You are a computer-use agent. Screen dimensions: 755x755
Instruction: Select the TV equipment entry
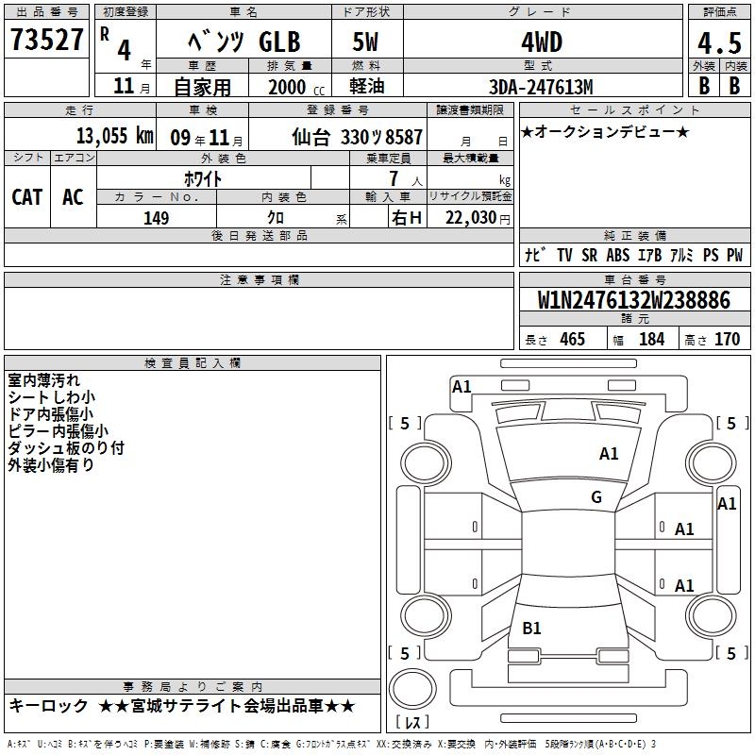pos(564,255)
